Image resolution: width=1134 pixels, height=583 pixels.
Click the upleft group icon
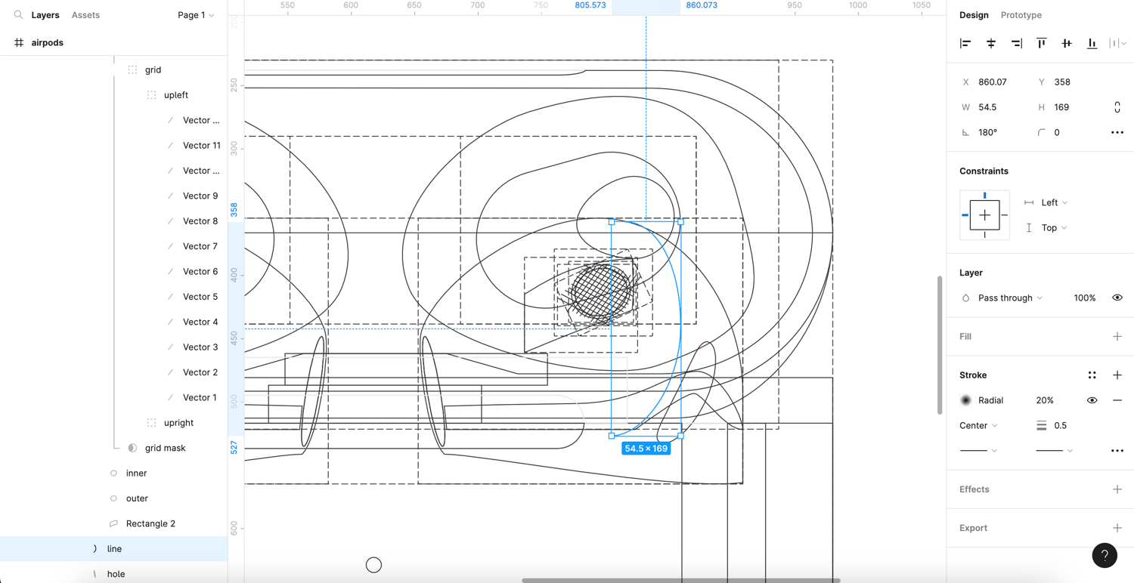[152, 95]
